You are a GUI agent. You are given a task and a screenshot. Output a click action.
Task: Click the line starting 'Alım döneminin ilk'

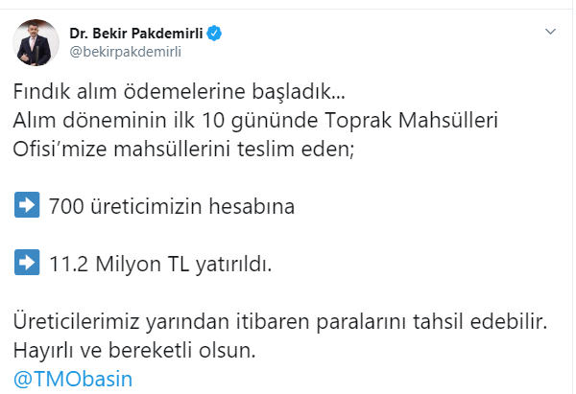coord(257,123)
